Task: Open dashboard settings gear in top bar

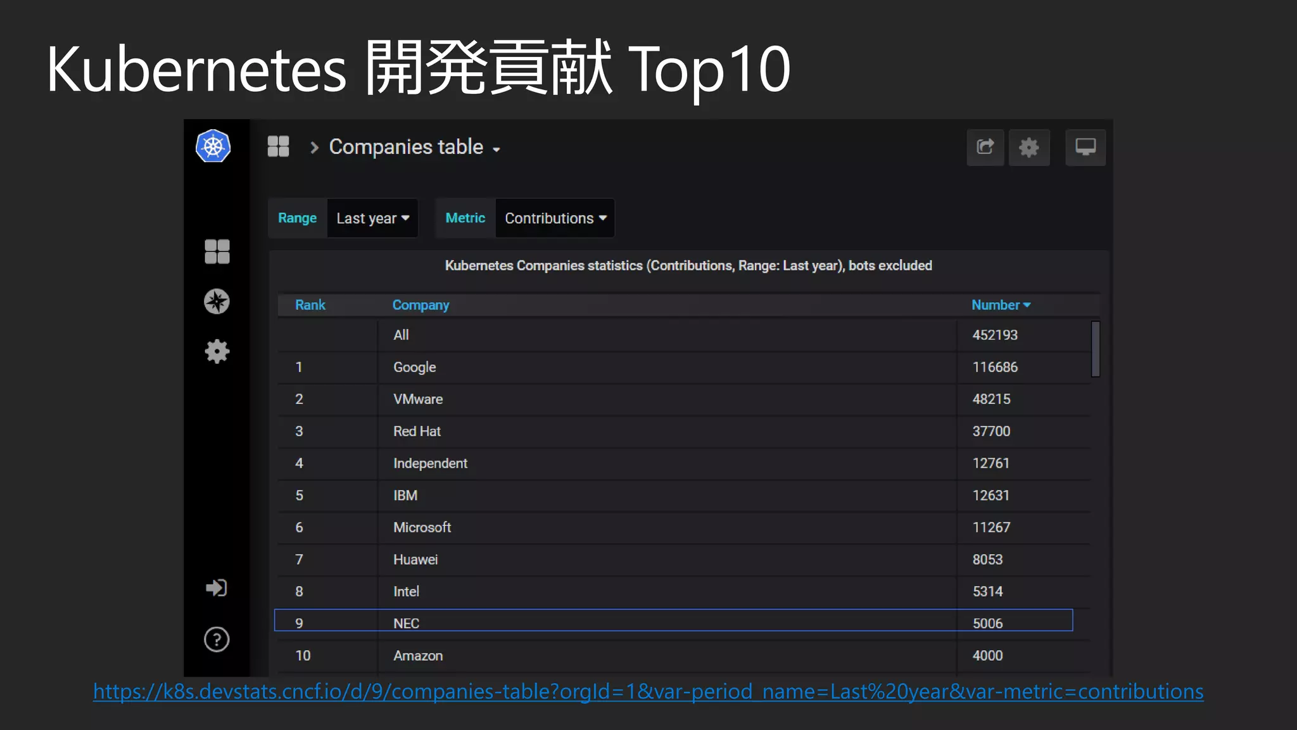Action: click(x=1029, y=148)
